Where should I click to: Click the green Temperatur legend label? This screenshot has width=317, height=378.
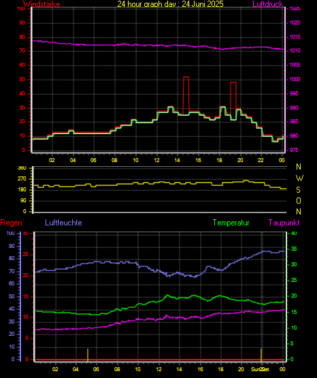231,223
